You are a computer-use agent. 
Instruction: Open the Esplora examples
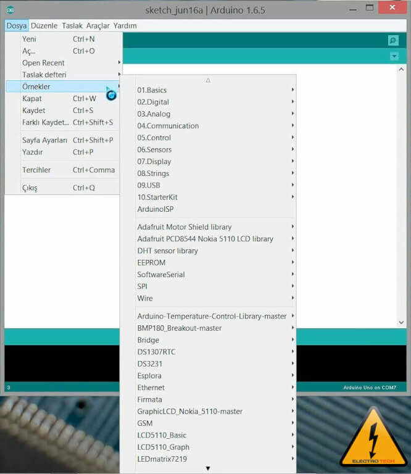click(208, 375)
